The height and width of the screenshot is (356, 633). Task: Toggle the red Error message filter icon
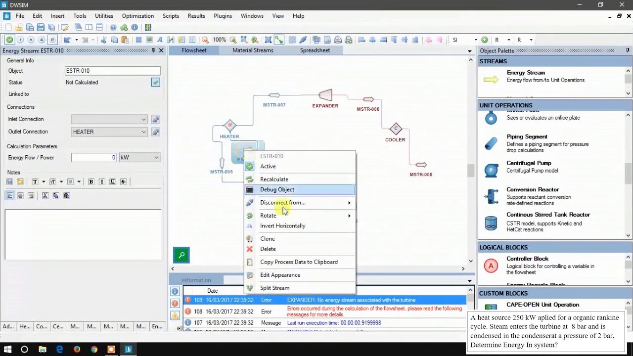(x=175, y=303)
